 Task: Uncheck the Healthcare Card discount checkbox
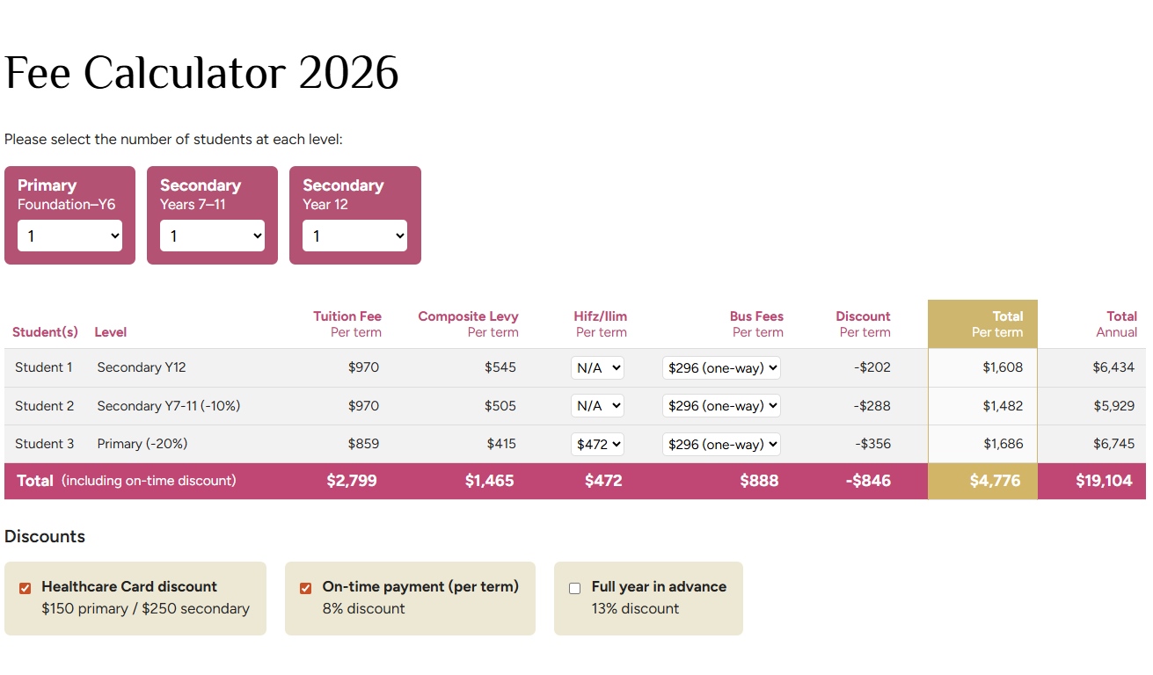tap(26, 588)
